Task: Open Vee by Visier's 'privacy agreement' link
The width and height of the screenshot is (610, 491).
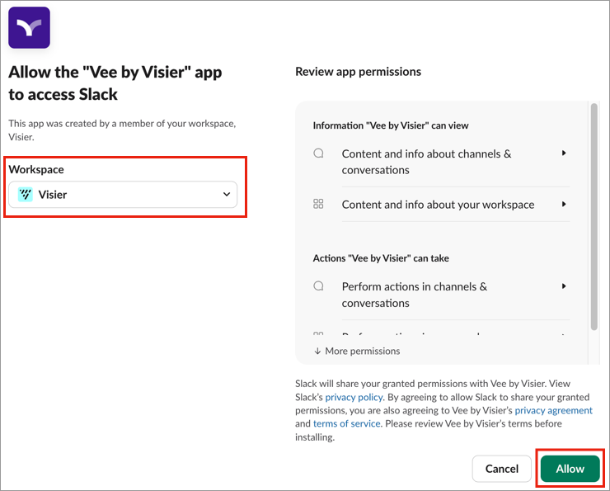Action: tap(553, 410)
